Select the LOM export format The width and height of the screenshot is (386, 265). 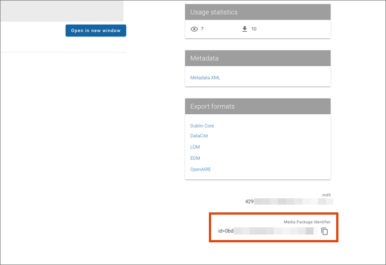point(195,147)
